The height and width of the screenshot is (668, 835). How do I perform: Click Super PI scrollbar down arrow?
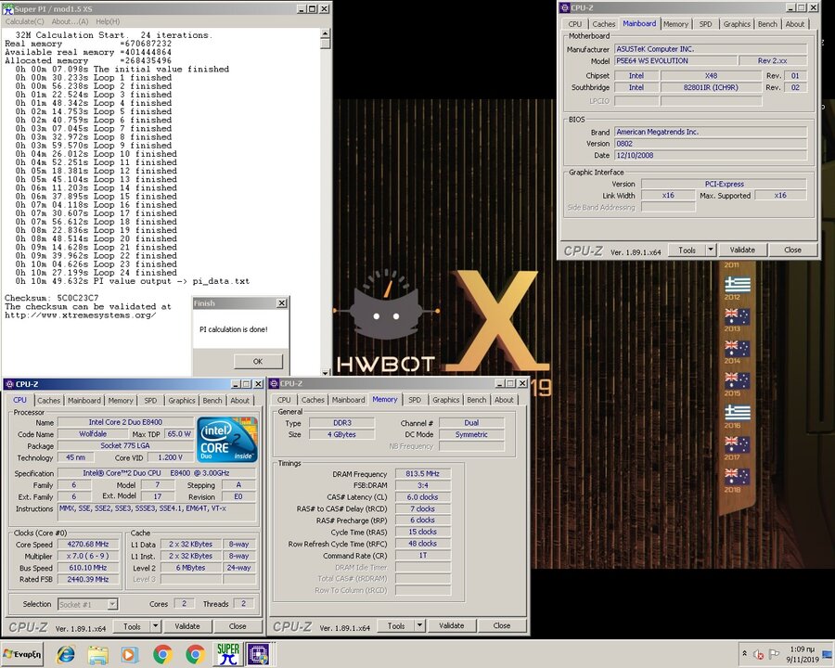(326, 372)
